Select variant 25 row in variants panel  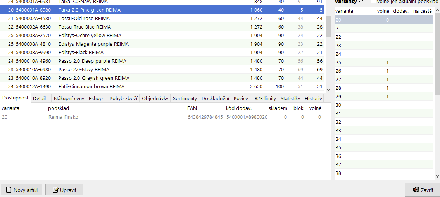383,62
